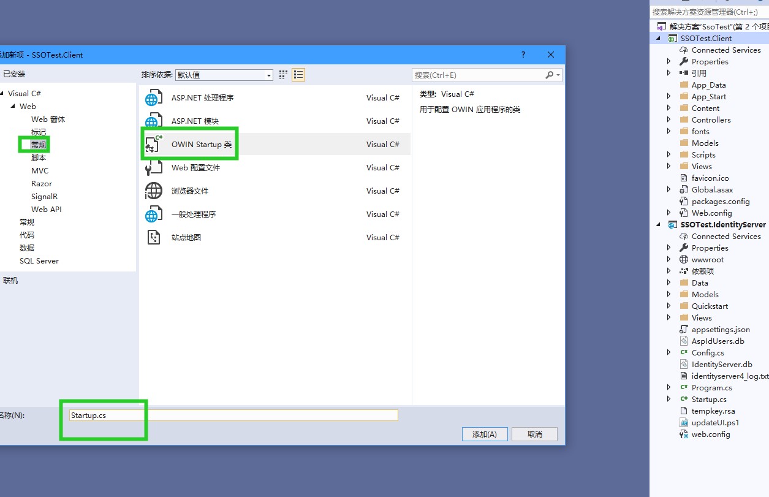Switch to the small icons grid view
Viewport: 769px width, 497px height.
coord(283,75)
